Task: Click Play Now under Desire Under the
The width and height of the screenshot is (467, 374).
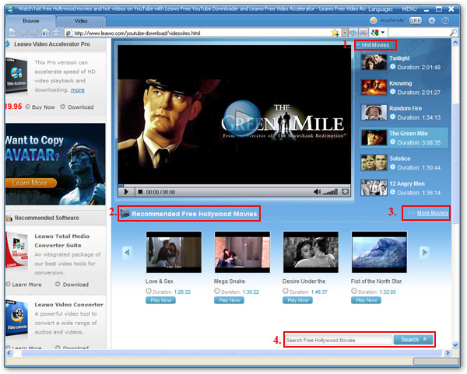Action: point(298,300)
